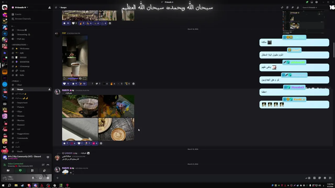Open Steam from the taskbar
335x188 pixels.
click(x=22, y=185)
